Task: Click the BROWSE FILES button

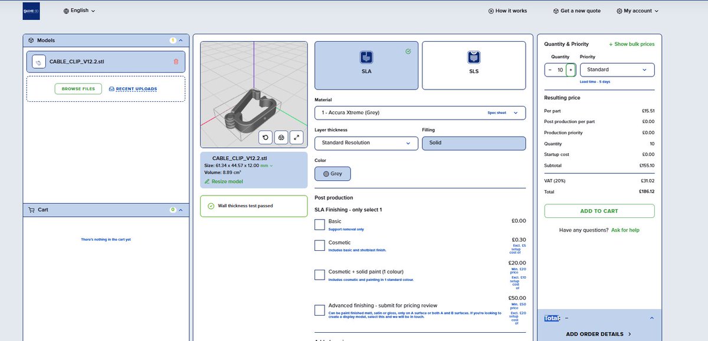Action: pos(78,88)
